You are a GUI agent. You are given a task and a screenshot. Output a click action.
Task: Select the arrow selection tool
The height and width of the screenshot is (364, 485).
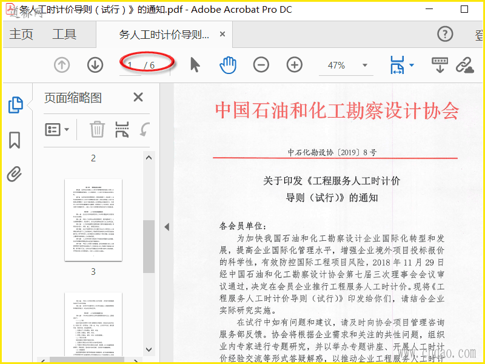[x=195, y=65]
